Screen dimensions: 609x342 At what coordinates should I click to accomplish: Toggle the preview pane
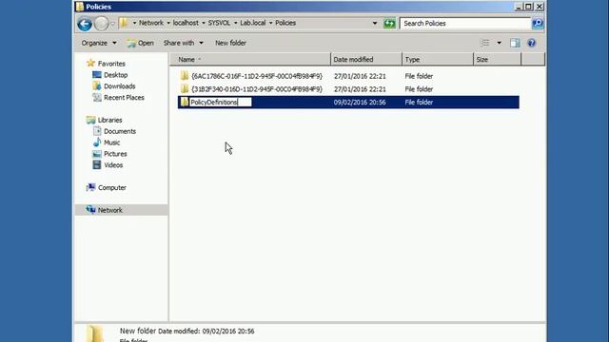[515, 43]
